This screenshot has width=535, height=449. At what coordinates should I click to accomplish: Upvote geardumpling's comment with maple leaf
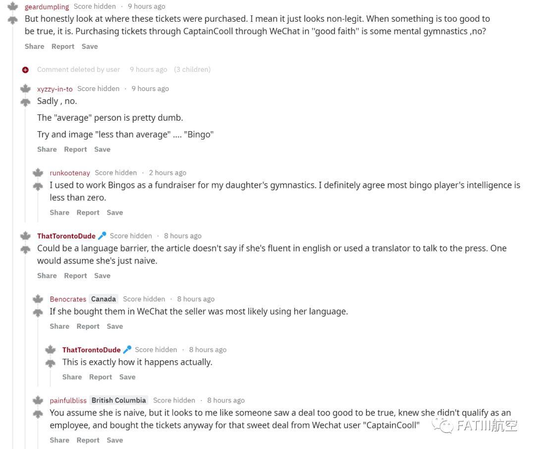pos(12,6)
